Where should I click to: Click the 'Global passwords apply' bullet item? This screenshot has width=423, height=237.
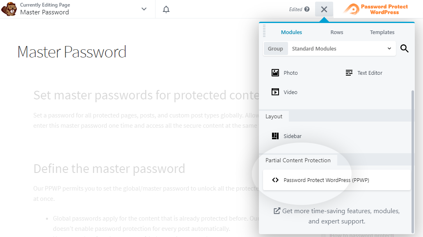(155, 223)
